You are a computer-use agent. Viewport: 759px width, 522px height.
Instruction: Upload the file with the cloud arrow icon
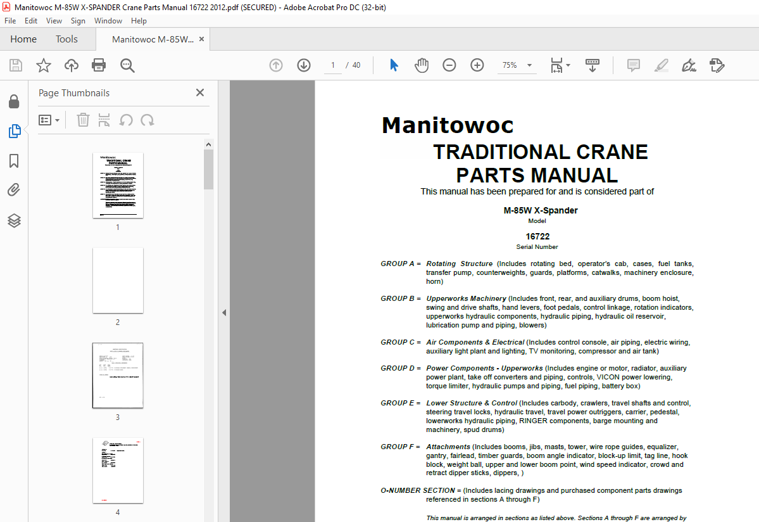pos(71,65)
